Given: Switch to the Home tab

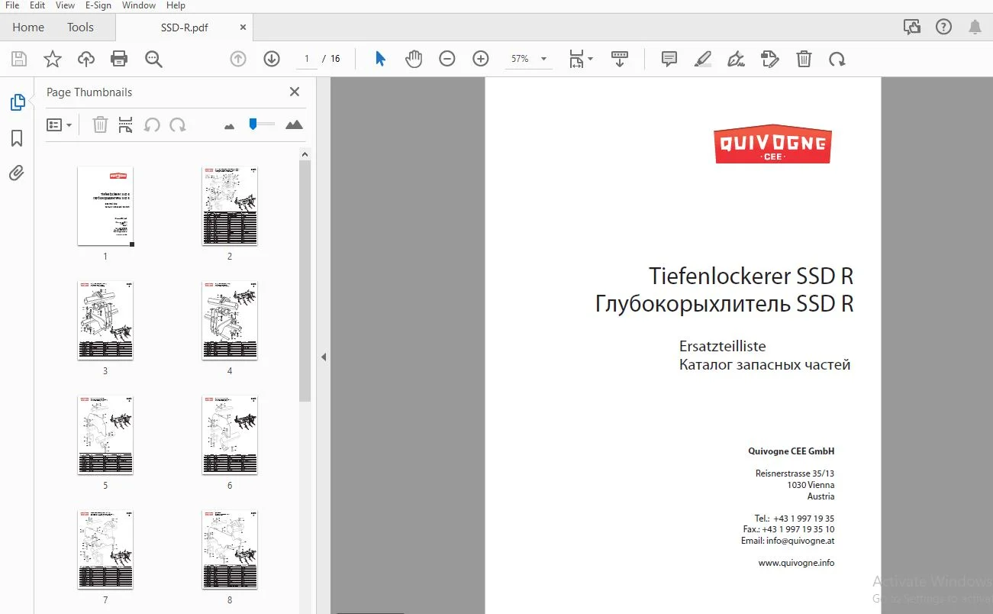Looking at the screenshot, I should click(28, 27).
